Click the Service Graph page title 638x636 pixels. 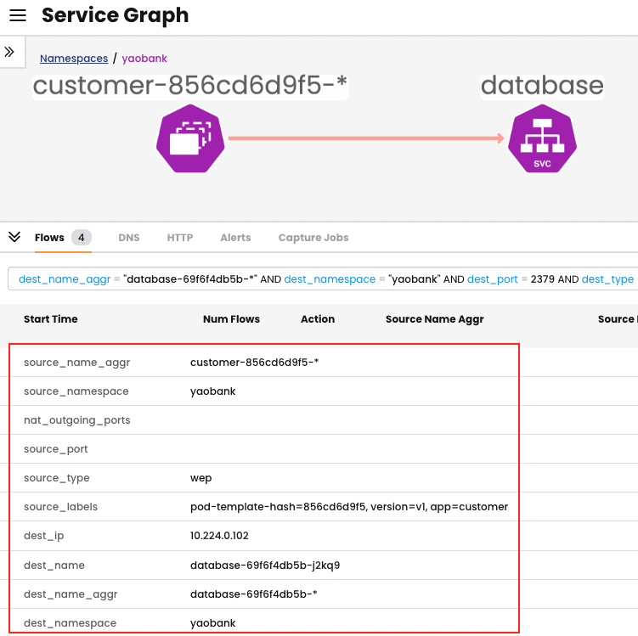point(116,15)
